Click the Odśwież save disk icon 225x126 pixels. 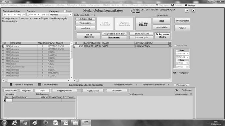pos(173,5)
